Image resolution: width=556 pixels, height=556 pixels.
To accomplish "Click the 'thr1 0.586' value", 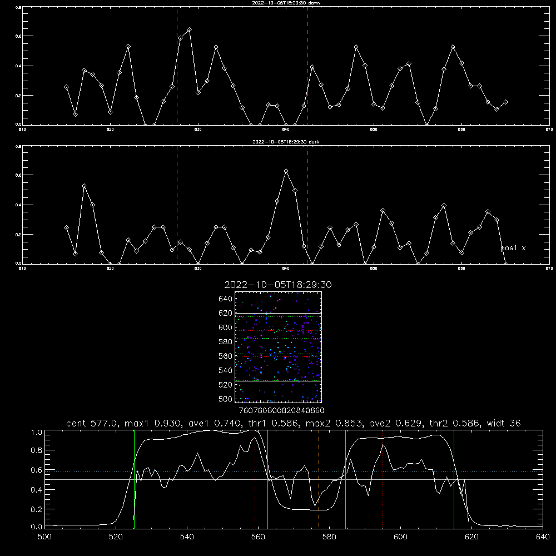I will [276, 423].
